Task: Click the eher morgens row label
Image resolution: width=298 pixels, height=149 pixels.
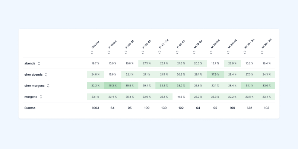Action: coord(34,86)
